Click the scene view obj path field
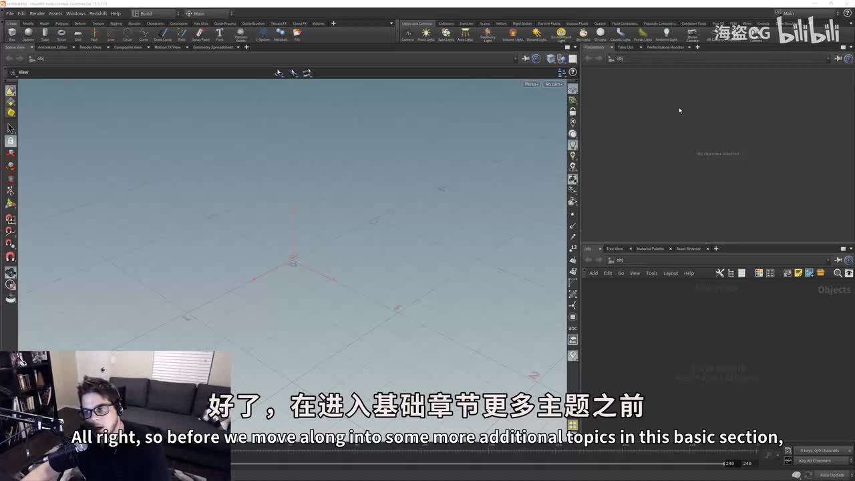The width and height of the screenshot is (855, 481). (x=274, y=58)
